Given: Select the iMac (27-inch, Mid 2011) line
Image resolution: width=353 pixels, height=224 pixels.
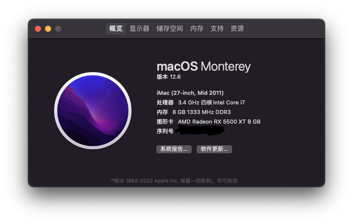Looking at the screenshot, I should pos(190,93).
